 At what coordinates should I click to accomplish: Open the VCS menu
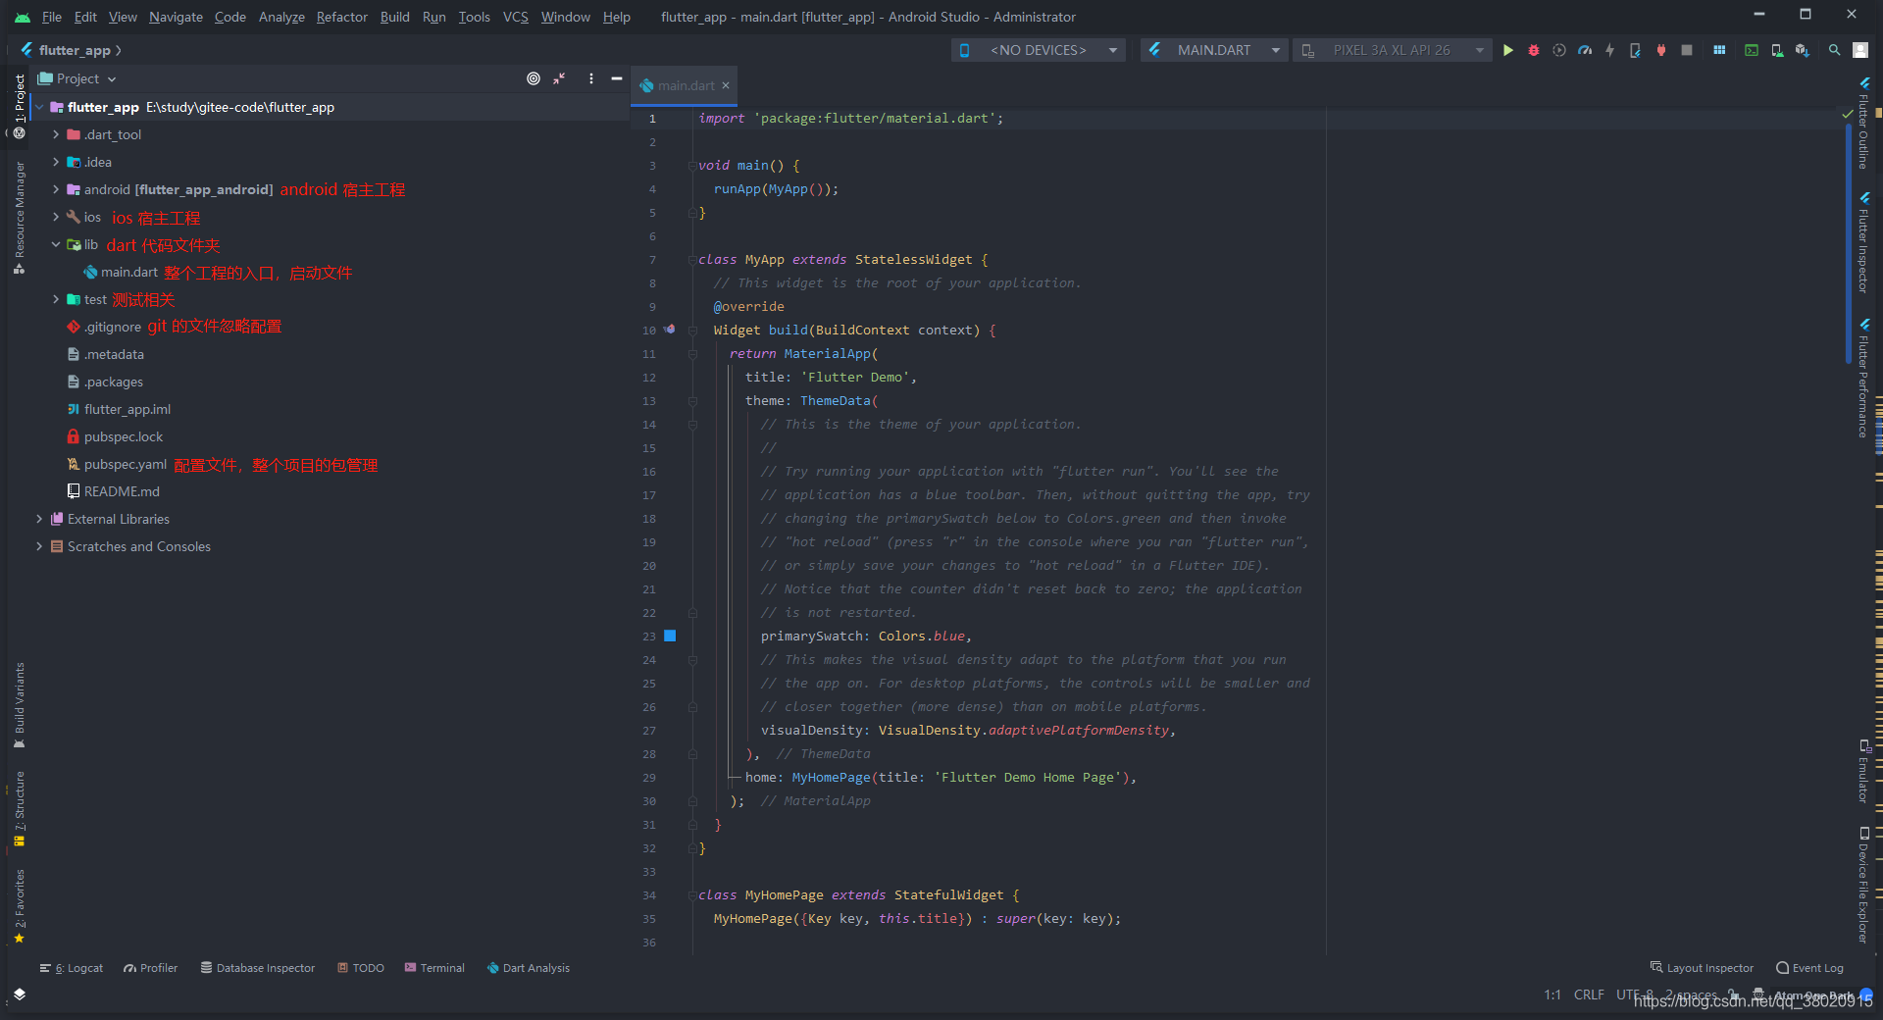point(515,17)
